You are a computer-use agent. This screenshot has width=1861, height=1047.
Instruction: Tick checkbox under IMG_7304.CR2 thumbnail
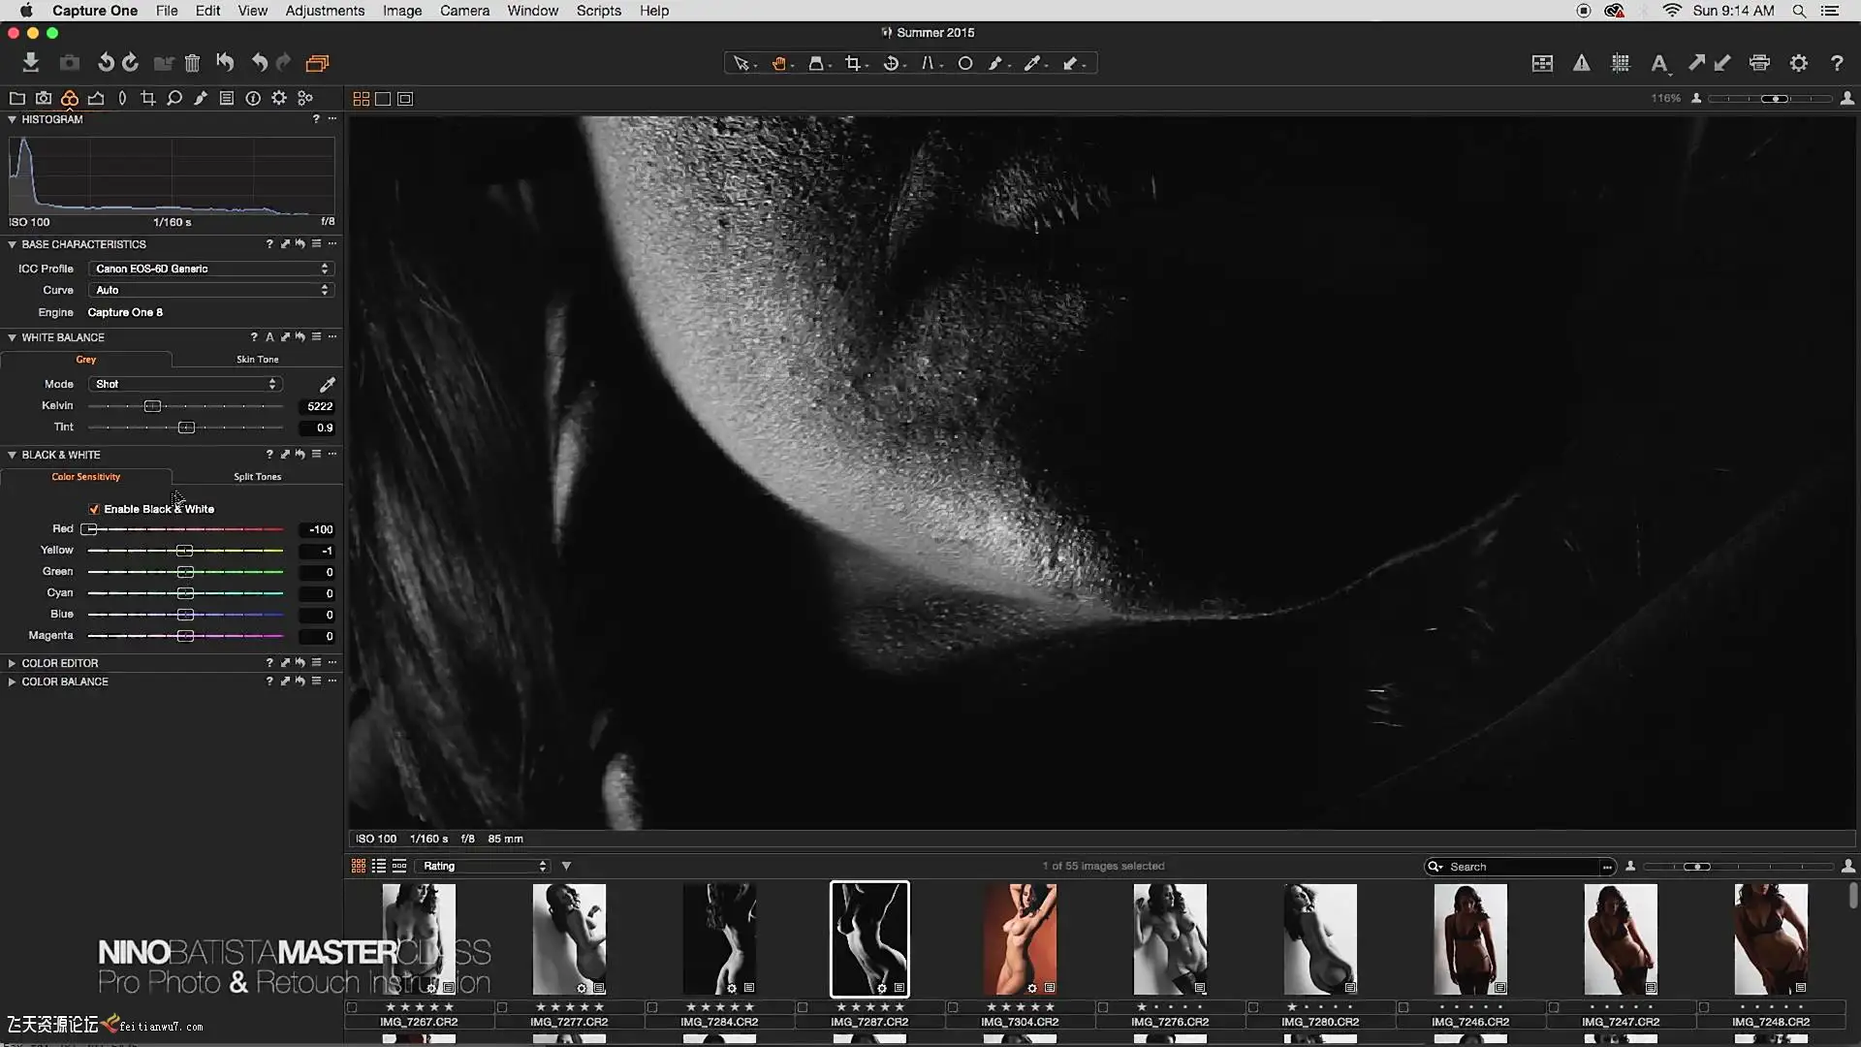pos(953,1007)
